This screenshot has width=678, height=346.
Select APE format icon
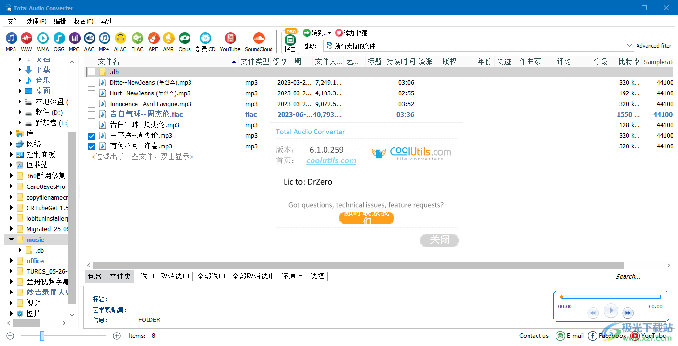(153, 39)
